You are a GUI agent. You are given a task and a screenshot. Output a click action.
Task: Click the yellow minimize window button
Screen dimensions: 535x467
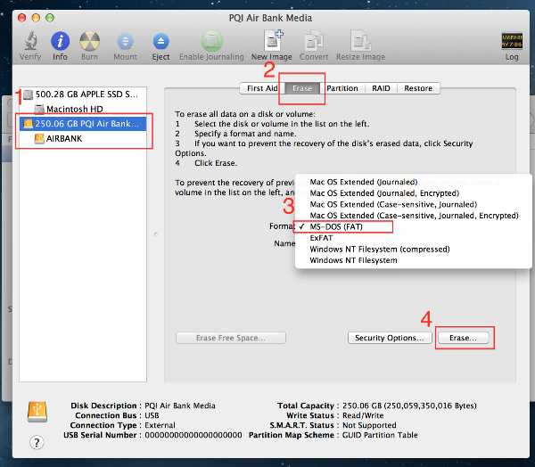36,18
